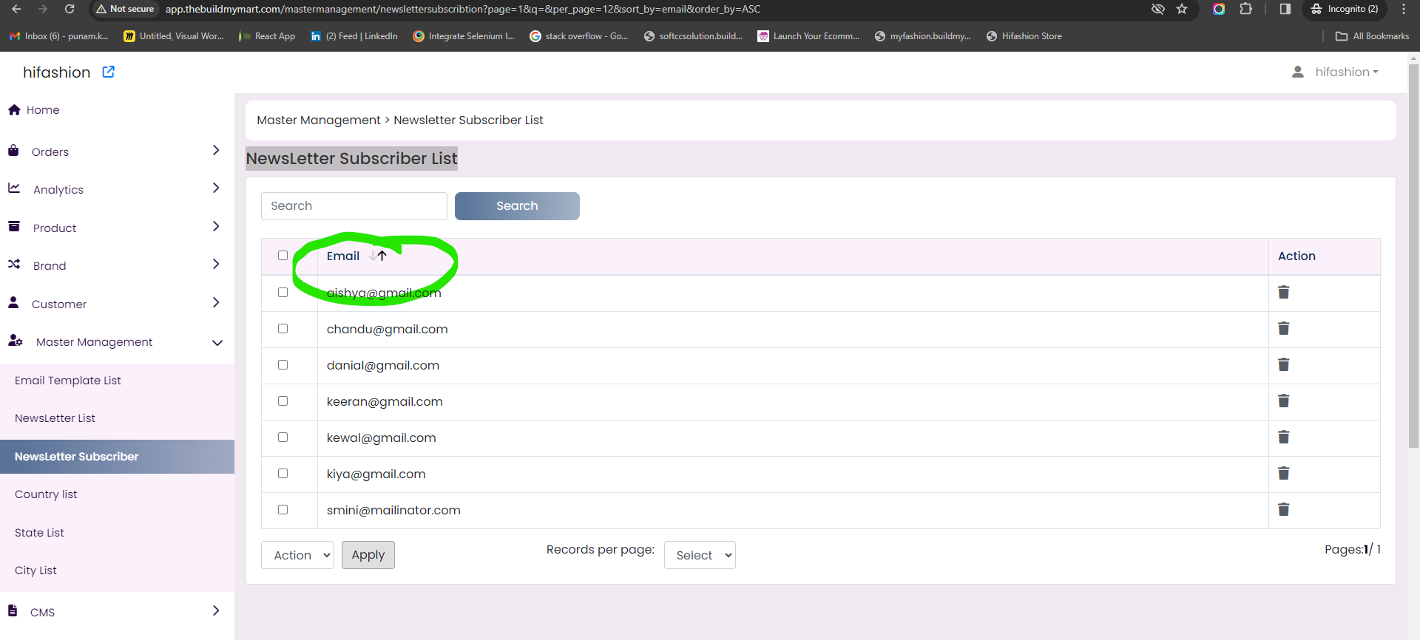Open the bulk Action dropdown
1420x640 pixels.
[x=297, y=555]
